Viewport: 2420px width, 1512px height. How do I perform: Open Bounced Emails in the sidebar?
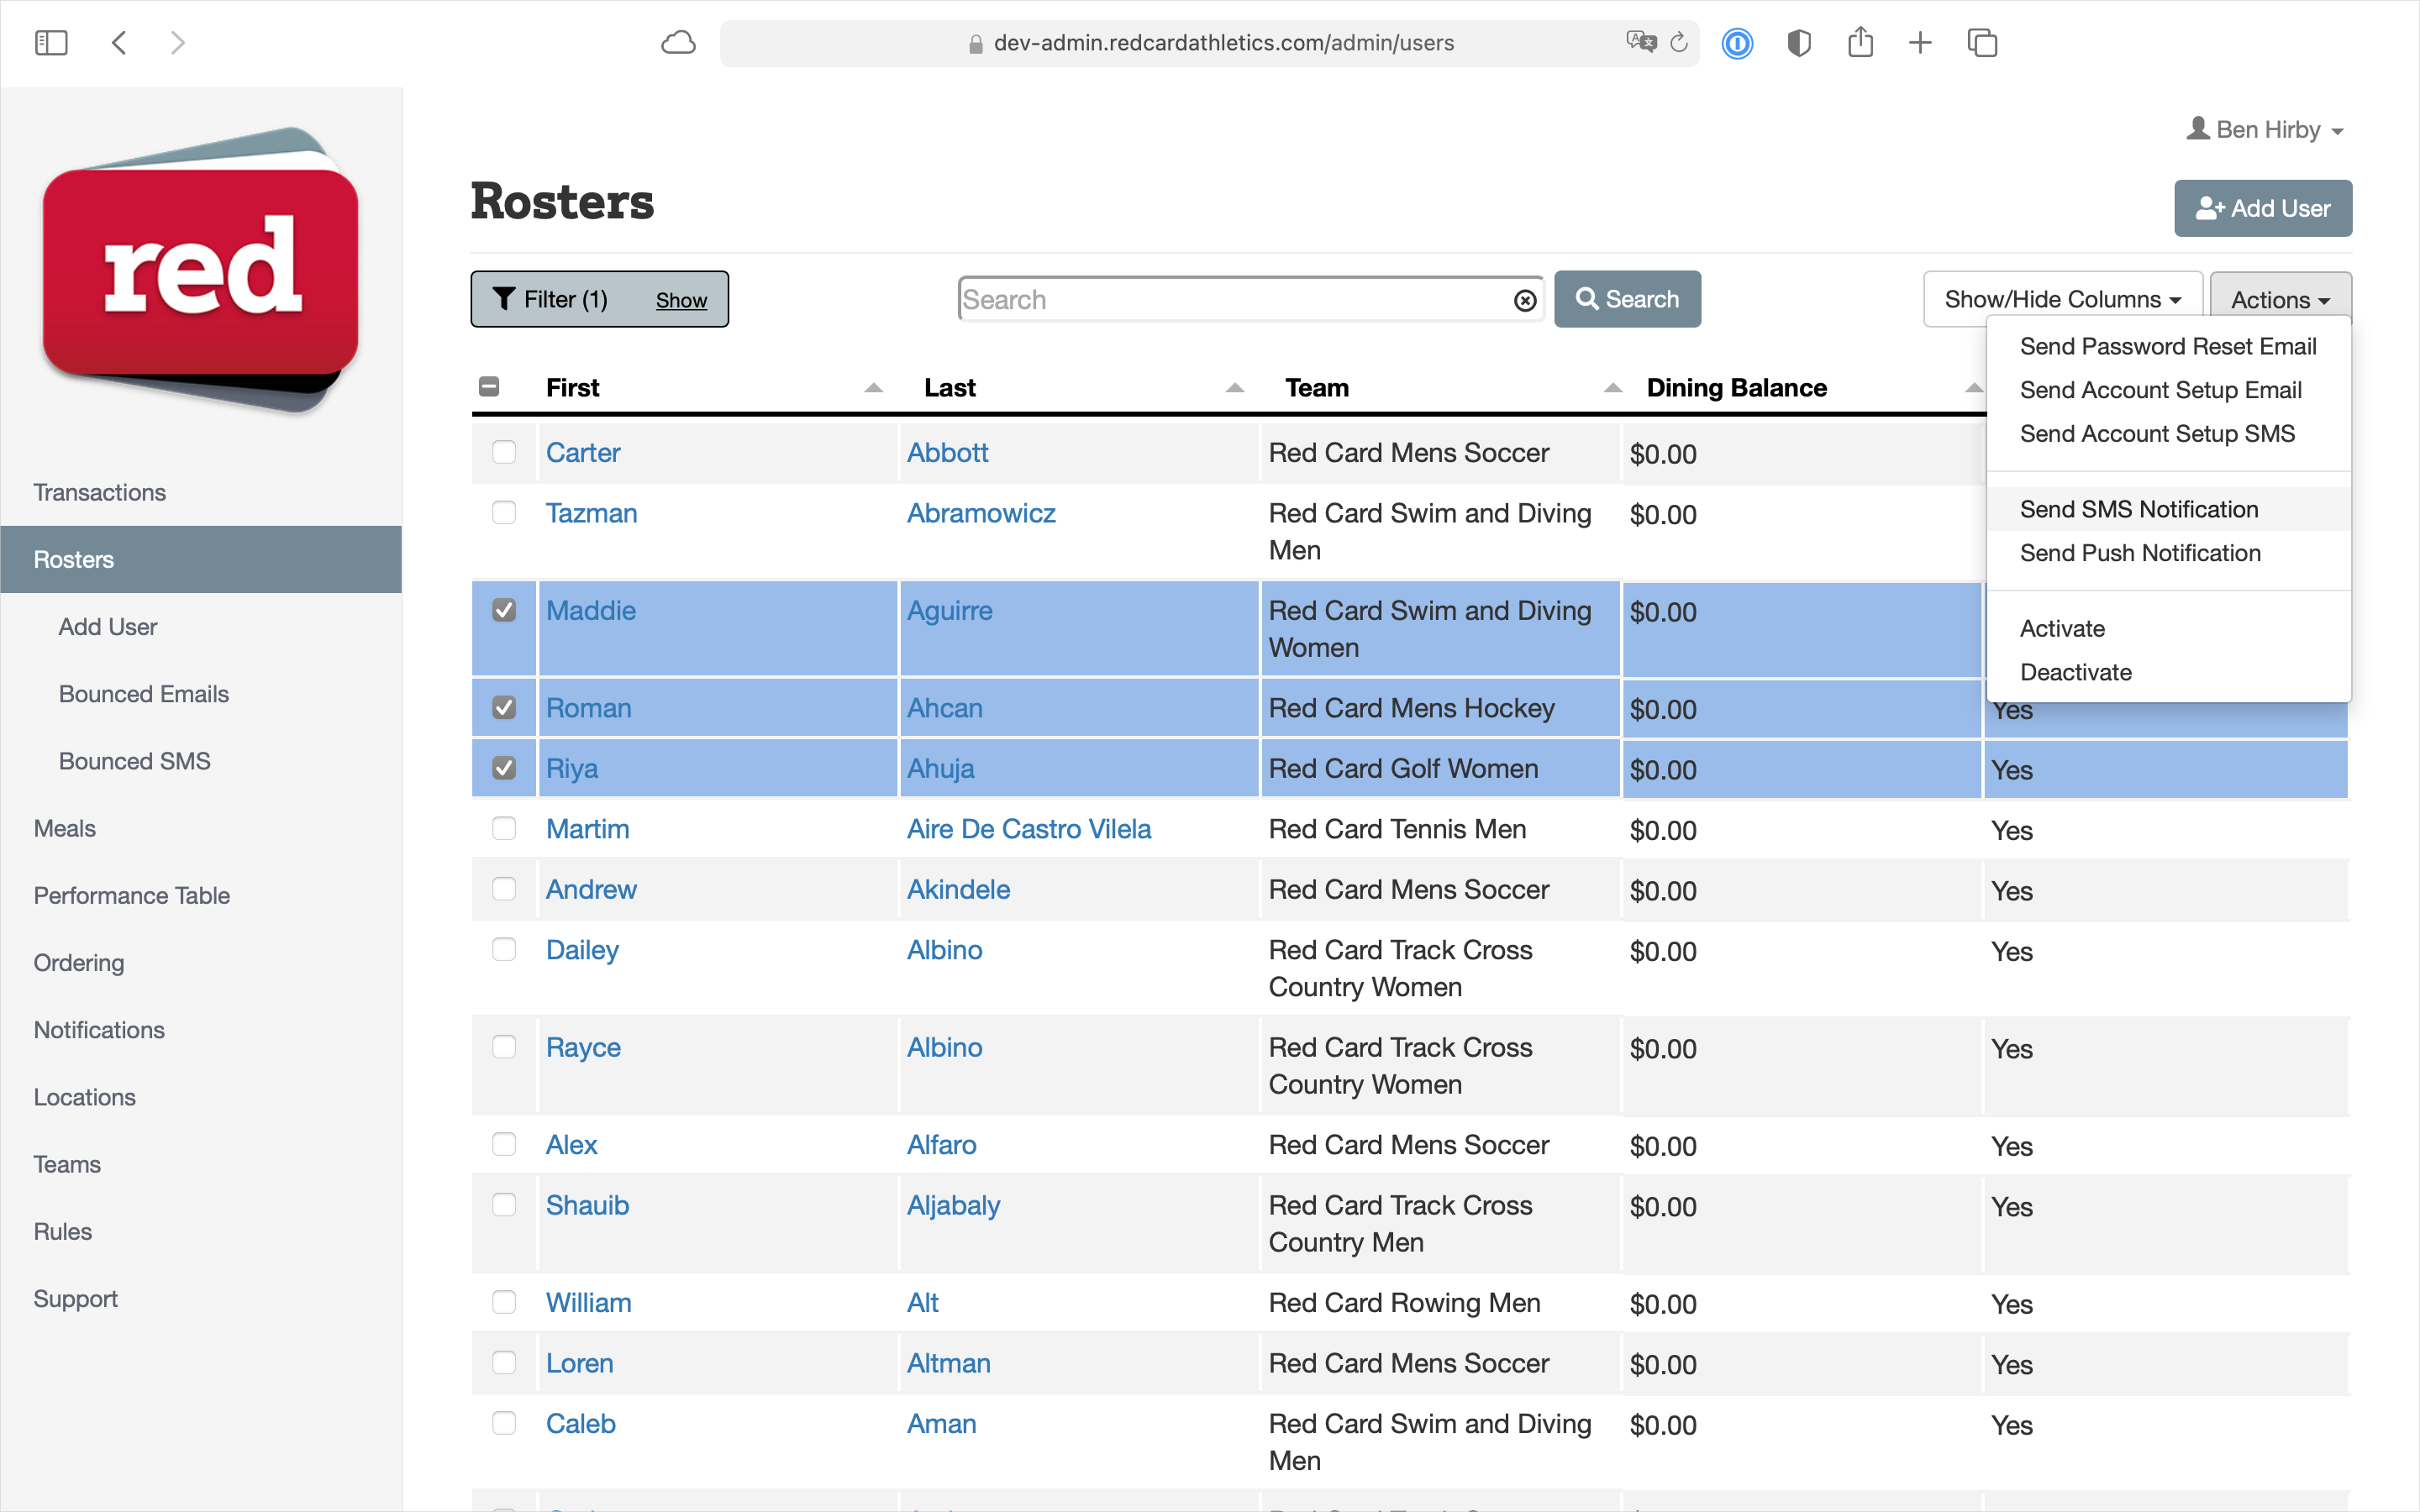(x=144, y=694)
